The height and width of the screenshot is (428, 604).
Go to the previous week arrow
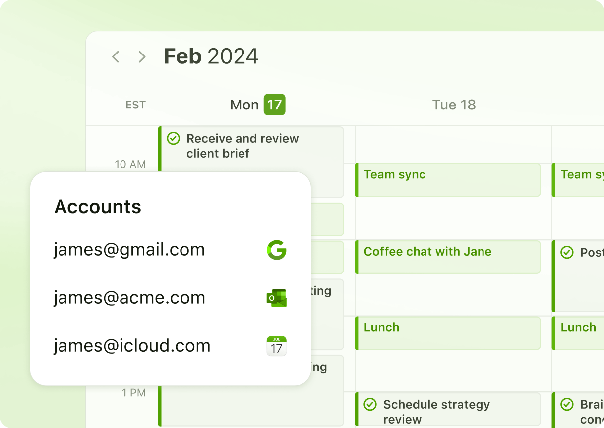116,57
